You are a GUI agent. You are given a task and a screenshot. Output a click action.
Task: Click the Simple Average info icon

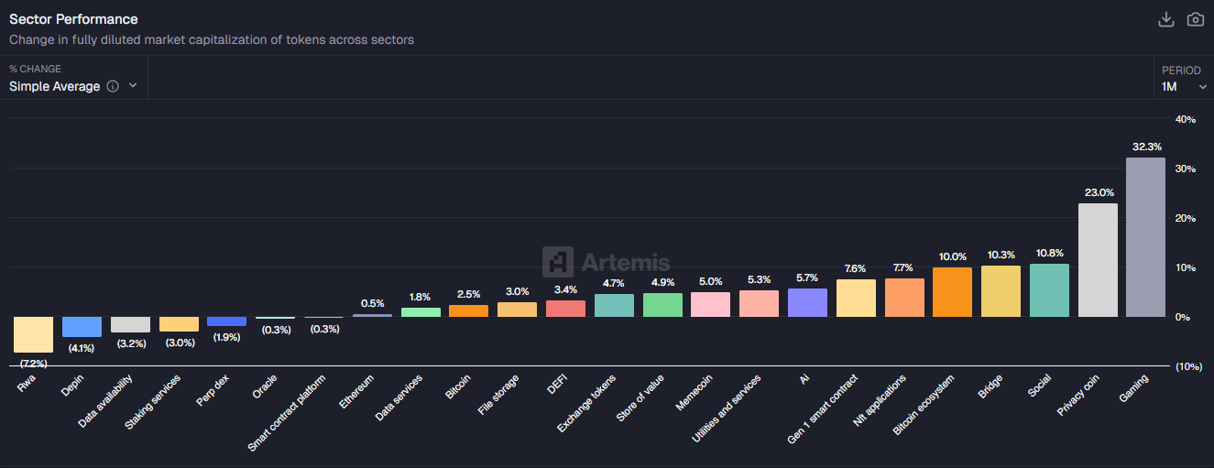pos(113,86)
